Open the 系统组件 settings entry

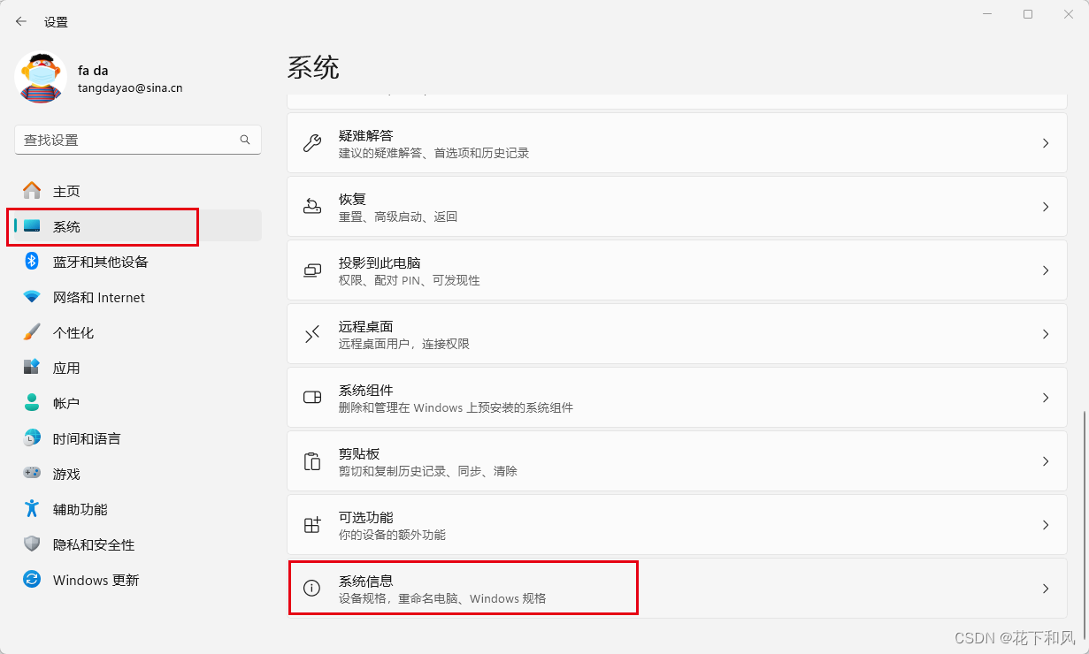tap(677, 398)
